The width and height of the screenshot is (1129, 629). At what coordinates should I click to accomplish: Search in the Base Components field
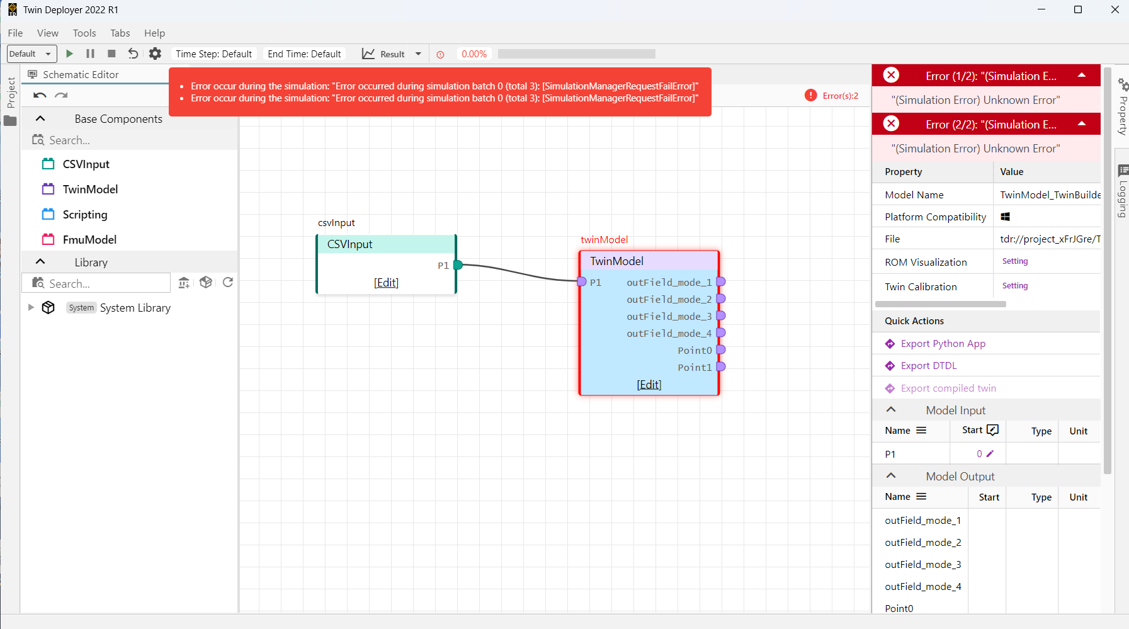click(x=129, y=140)
